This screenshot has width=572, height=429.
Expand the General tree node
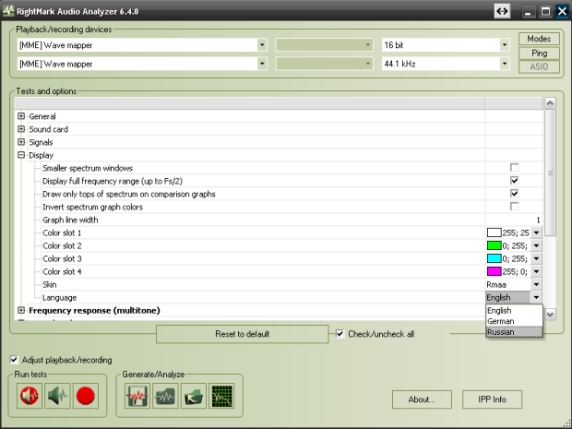pyautogui.click(x=21, y=116)
